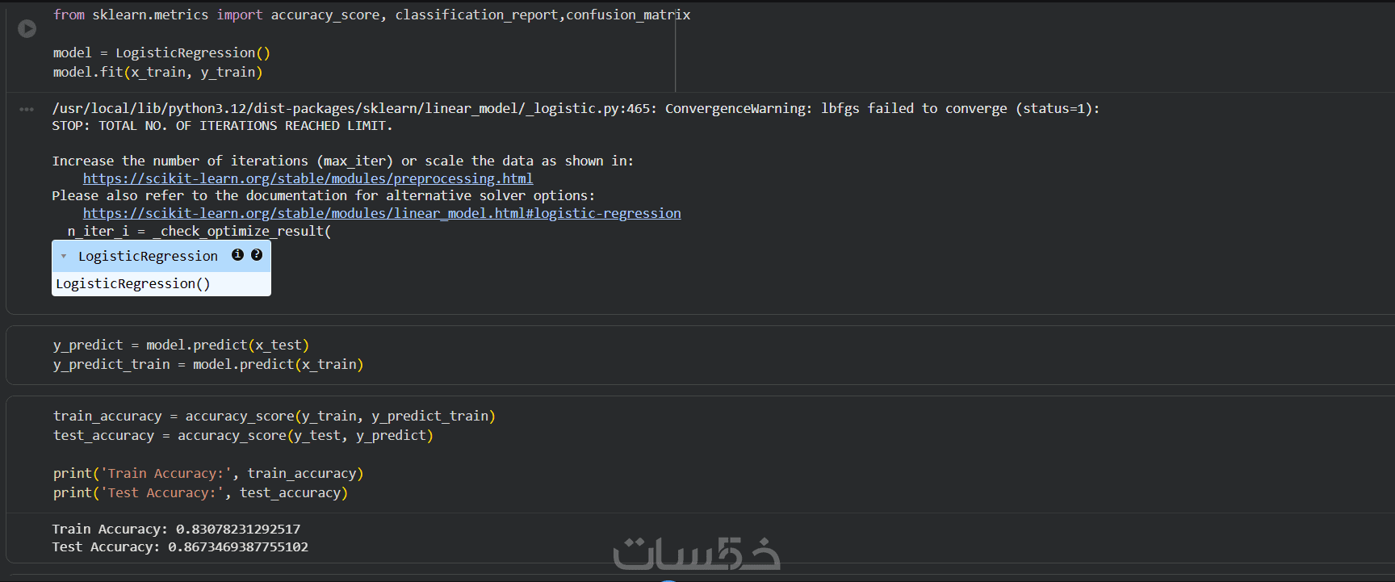Open the scikit-learn preprocessing.html link
The width and height of the screenshot is (1395, 582).
[x=308, y=178]
